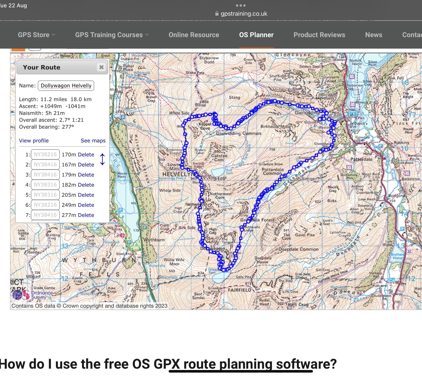Click the route Name input field
Image resolution: width=422 pixels, height=376 pixels.
[66, 86]
